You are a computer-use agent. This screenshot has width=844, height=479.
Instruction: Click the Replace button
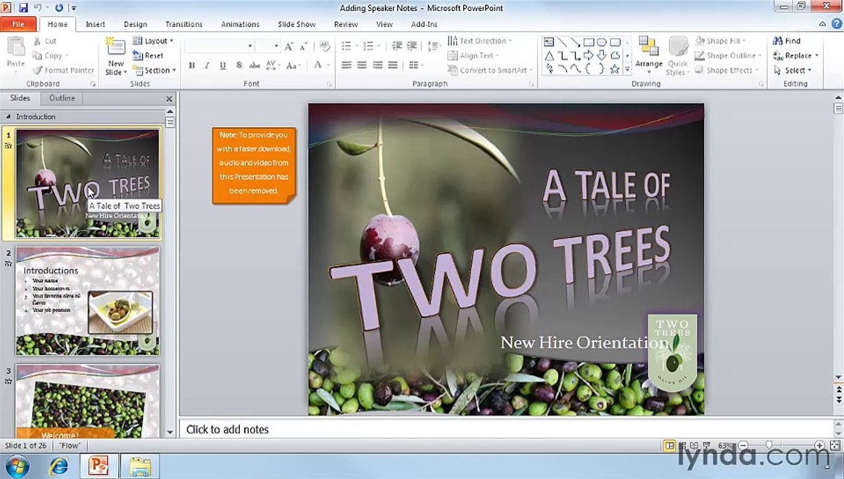click(x=795, y=56)
